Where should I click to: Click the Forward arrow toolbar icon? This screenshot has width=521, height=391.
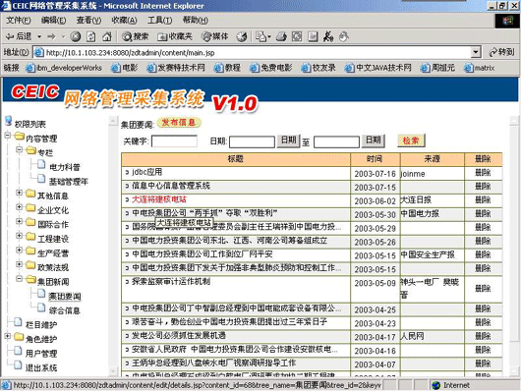click(x=51, y=36)
